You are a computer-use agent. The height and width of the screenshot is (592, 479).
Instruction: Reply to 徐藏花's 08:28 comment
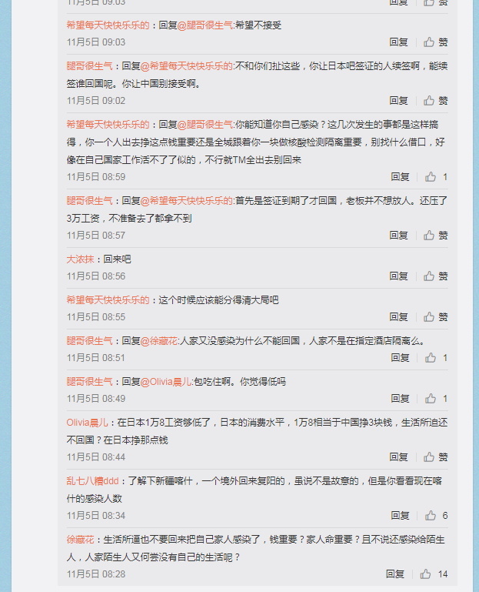coord(395,574)
